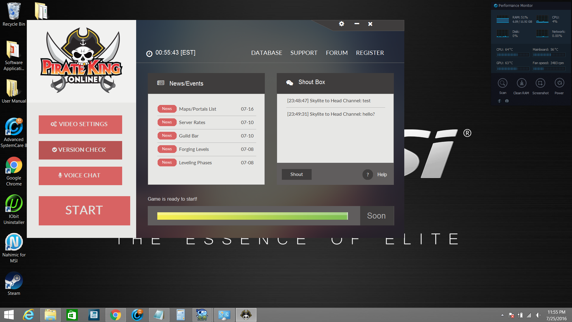The width and height of the screenshot is (572, 322).
Task: Open the Server Rates news item
Action: [x=207, y=123]
